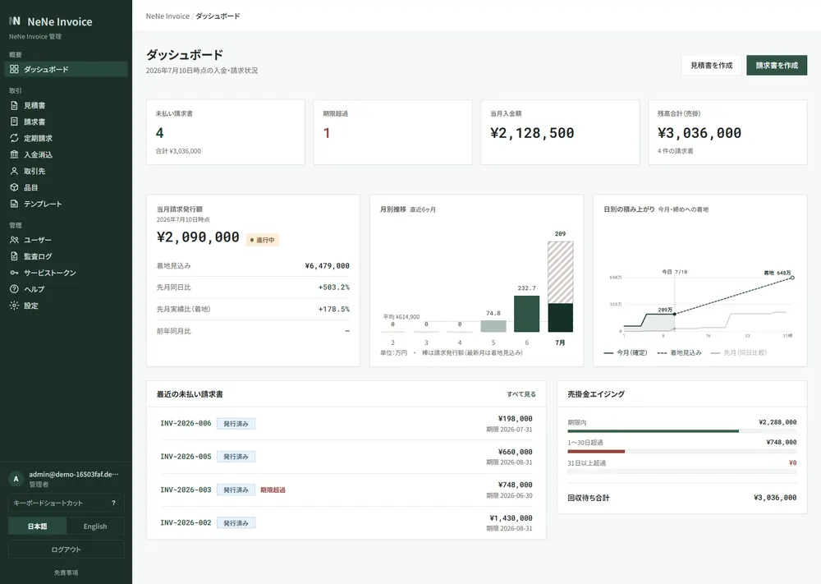Navigate to 入金消込
Screen dimensions: 821x584
pyautogui.click(x=66, y=154)
